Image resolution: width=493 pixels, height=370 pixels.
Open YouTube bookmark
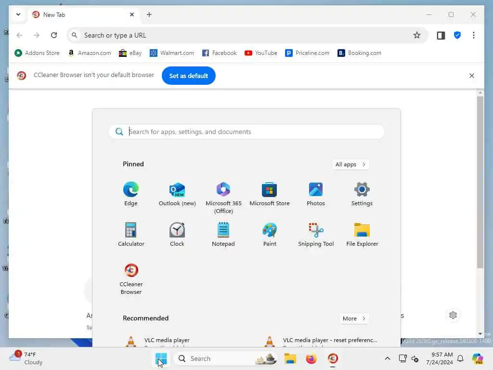point(261,53)
